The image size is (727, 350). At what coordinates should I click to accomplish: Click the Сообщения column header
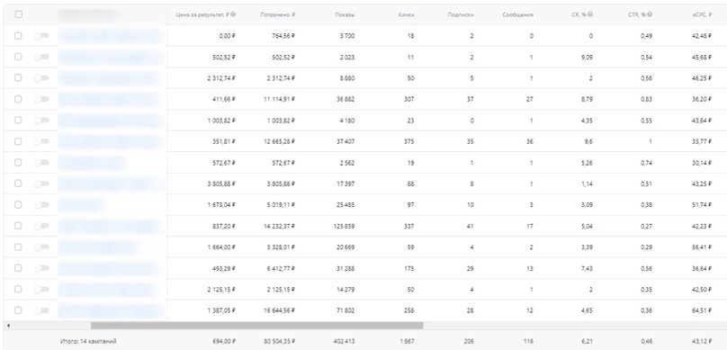(518, 14)
